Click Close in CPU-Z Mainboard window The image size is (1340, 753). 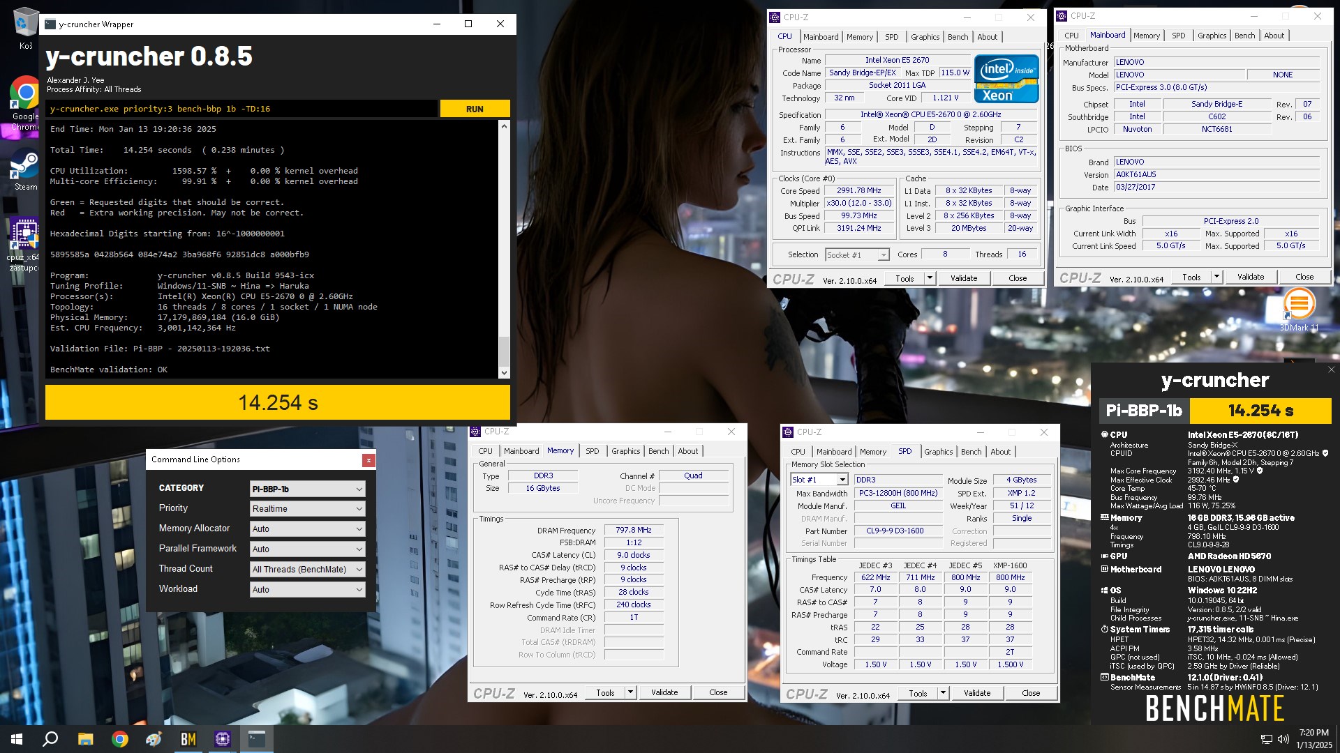point(1304,277)
